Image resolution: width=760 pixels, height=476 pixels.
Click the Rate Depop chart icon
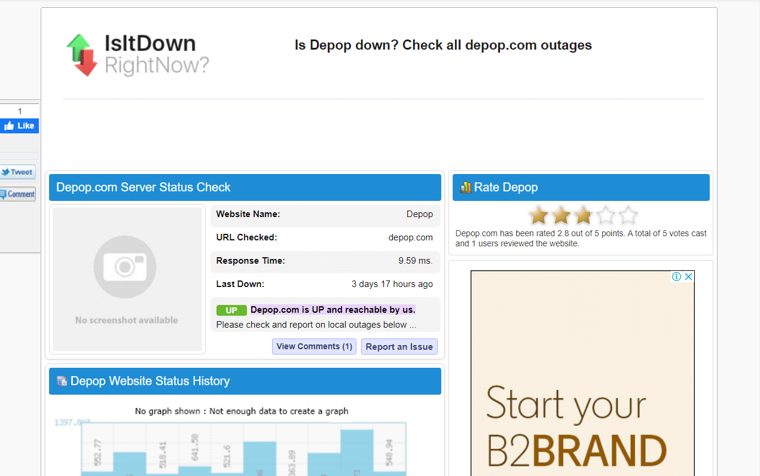[x=465, y=187]
